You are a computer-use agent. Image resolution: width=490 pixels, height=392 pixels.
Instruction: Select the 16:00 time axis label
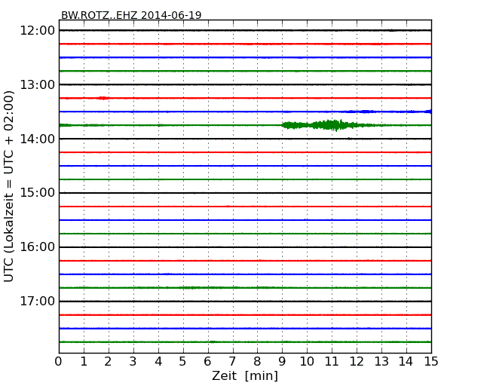coord(38,247)
